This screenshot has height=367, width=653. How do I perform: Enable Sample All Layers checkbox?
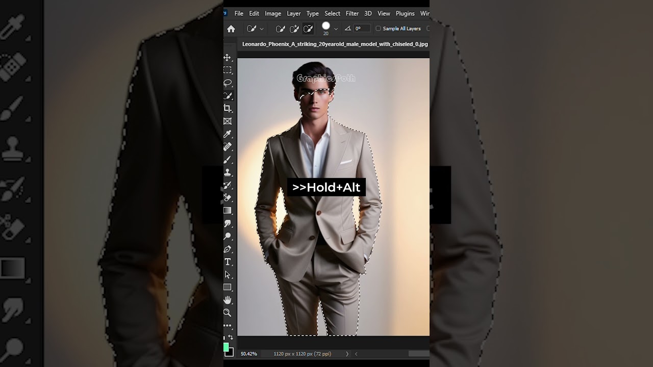click(378, 29)
